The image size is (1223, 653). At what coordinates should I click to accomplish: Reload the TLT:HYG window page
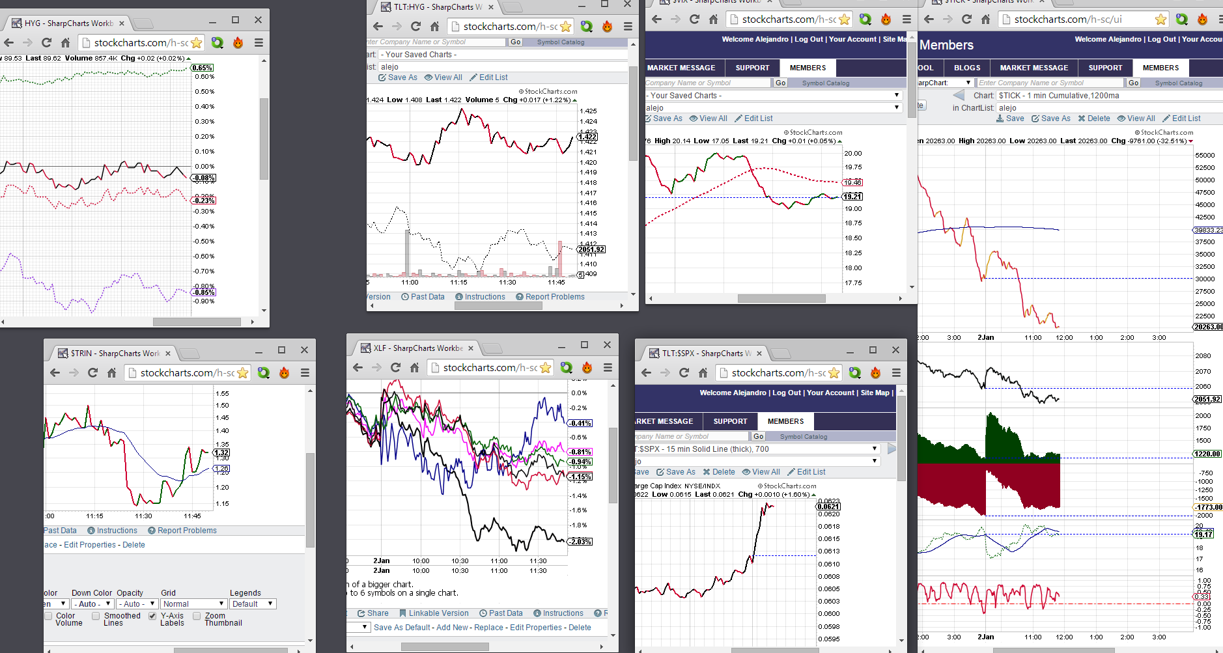click(415, 27)
